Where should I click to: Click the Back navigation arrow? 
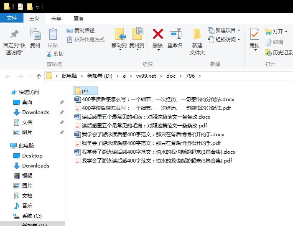pos(8,76)
